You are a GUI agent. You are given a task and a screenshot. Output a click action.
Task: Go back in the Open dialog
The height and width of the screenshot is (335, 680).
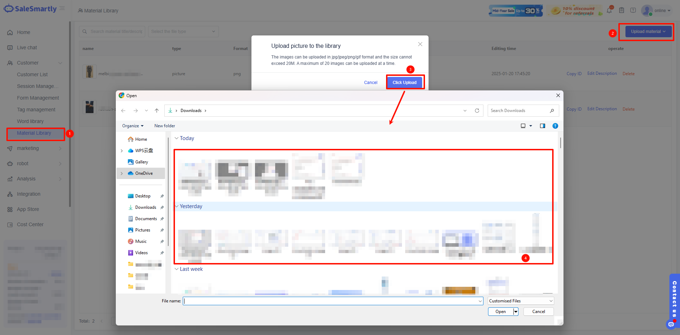[x=123, y=111]
